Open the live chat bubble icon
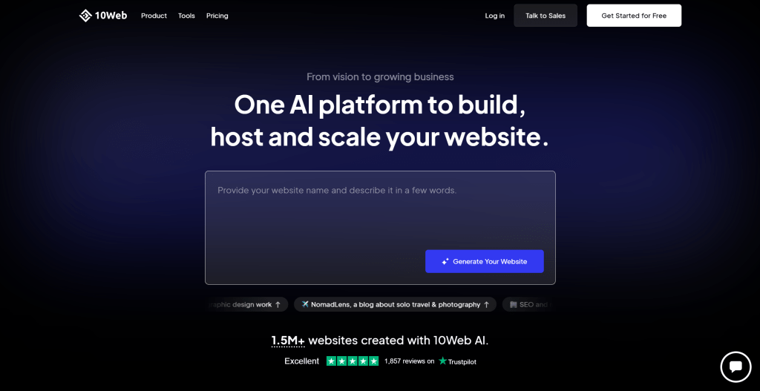760x391 pixels. [x=736, y=367]
